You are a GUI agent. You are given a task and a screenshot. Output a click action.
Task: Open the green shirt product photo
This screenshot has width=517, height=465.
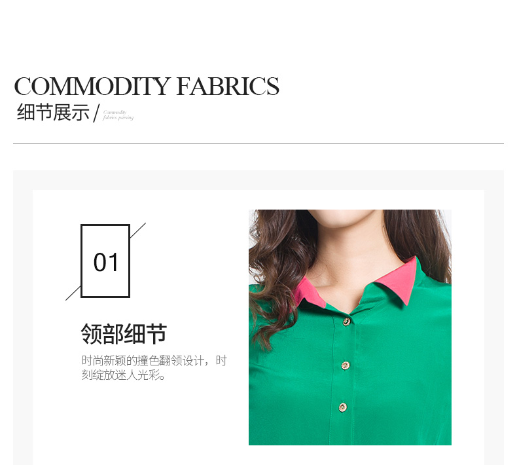point(350,327)
